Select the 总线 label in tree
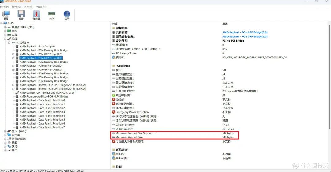The image size is (331, 172). pyautogui.click(x=15, y=39)
